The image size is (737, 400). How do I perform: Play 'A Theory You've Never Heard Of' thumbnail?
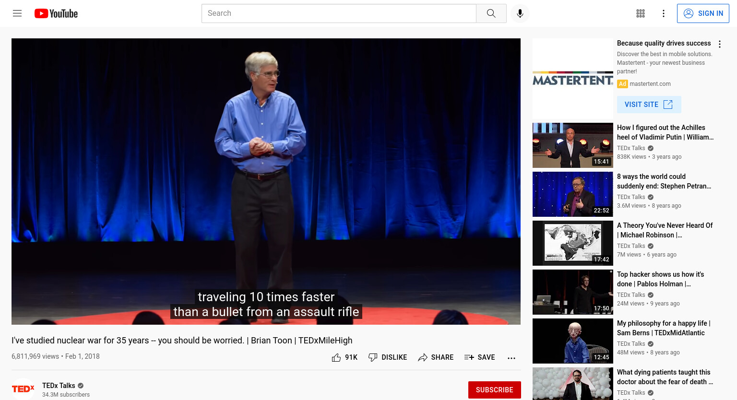click(x=572, y=243)
